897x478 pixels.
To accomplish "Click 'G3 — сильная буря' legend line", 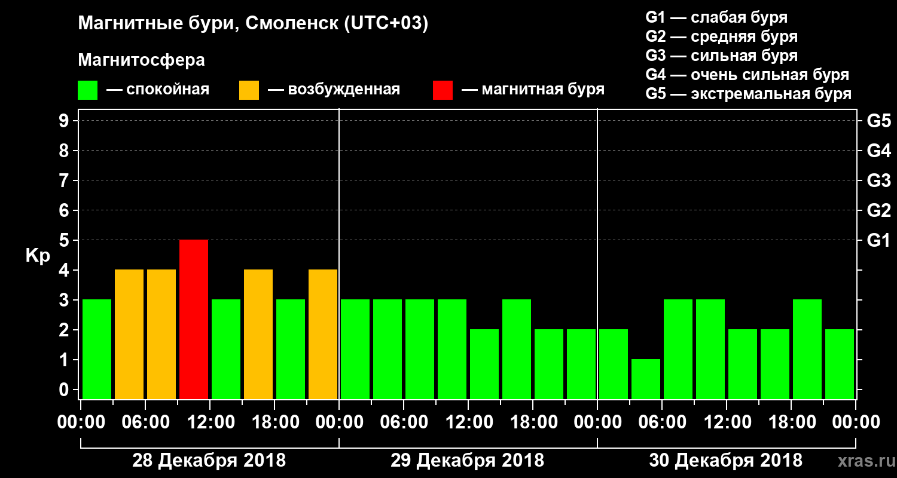I will (722, 56).
